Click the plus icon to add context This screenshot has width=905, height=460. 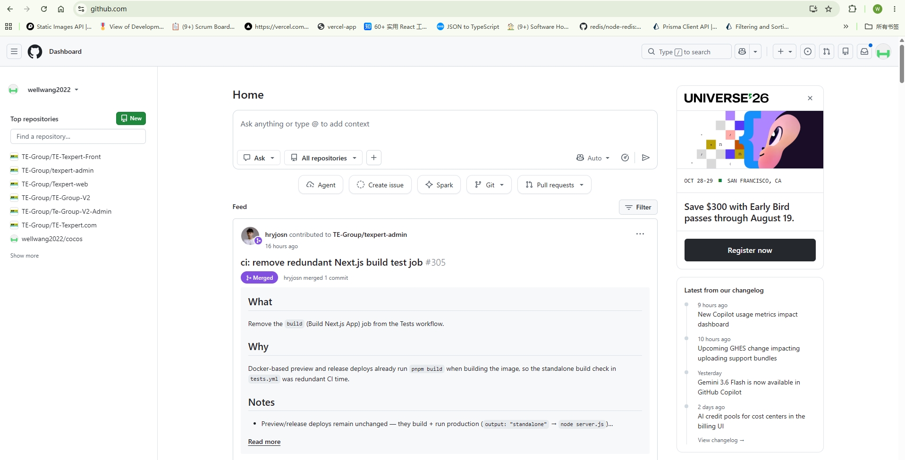(373, 158)
